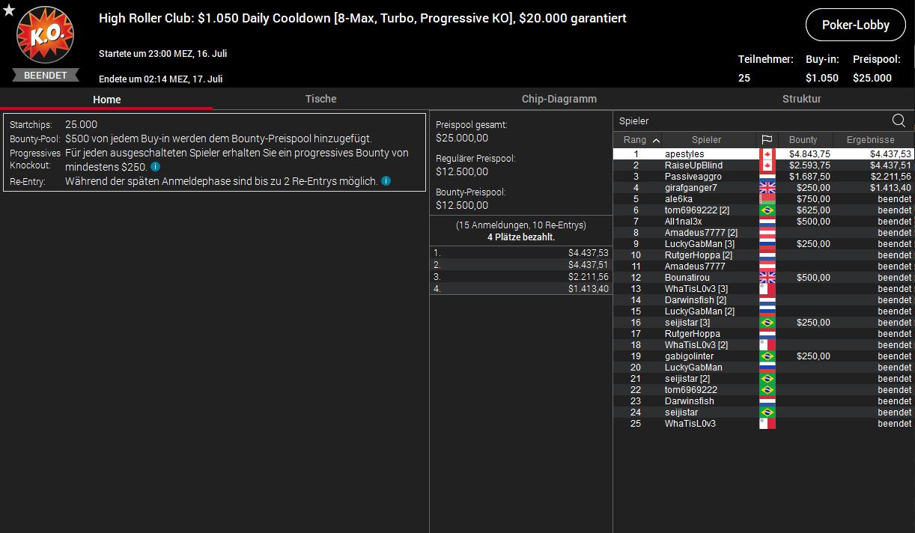Click the player search magnifier icon

(899, 121)
